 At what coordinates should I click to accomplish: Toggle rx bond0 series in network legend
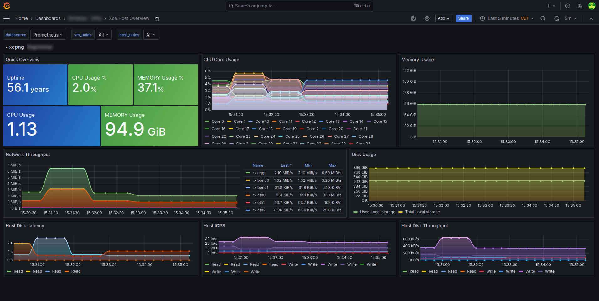(261, 180)
